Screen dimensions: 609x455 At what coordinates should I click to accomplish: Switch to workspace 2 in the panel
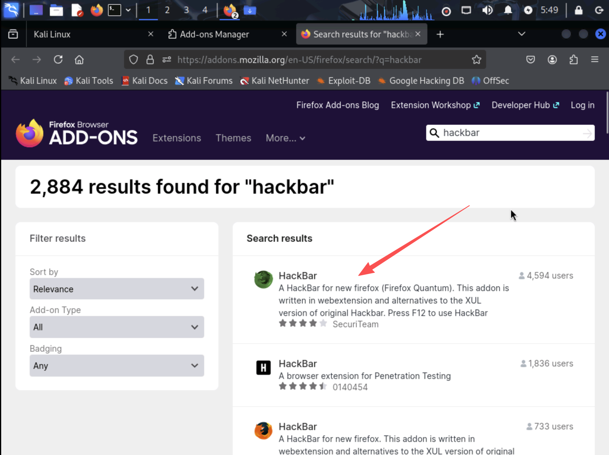tap(167, 10)
